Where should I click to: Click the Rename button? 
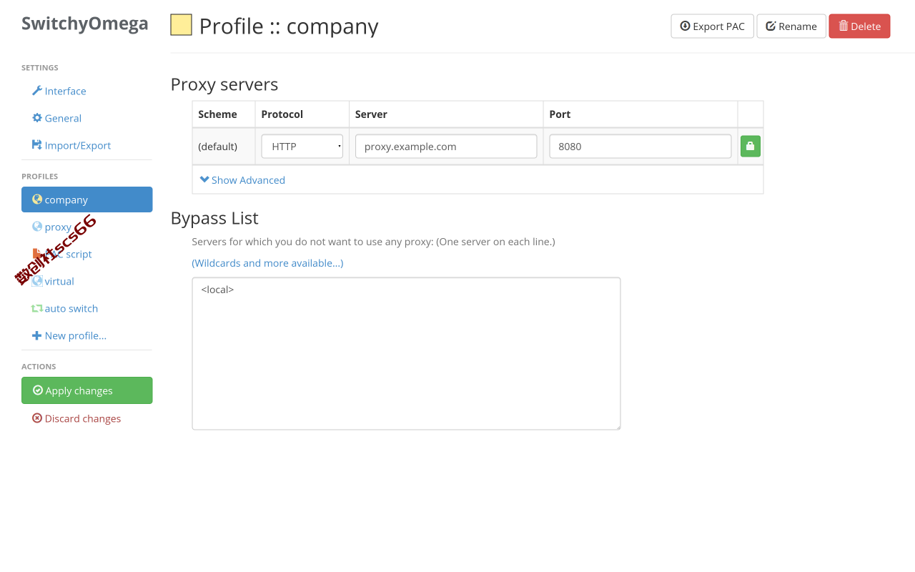tap(791, 26)
